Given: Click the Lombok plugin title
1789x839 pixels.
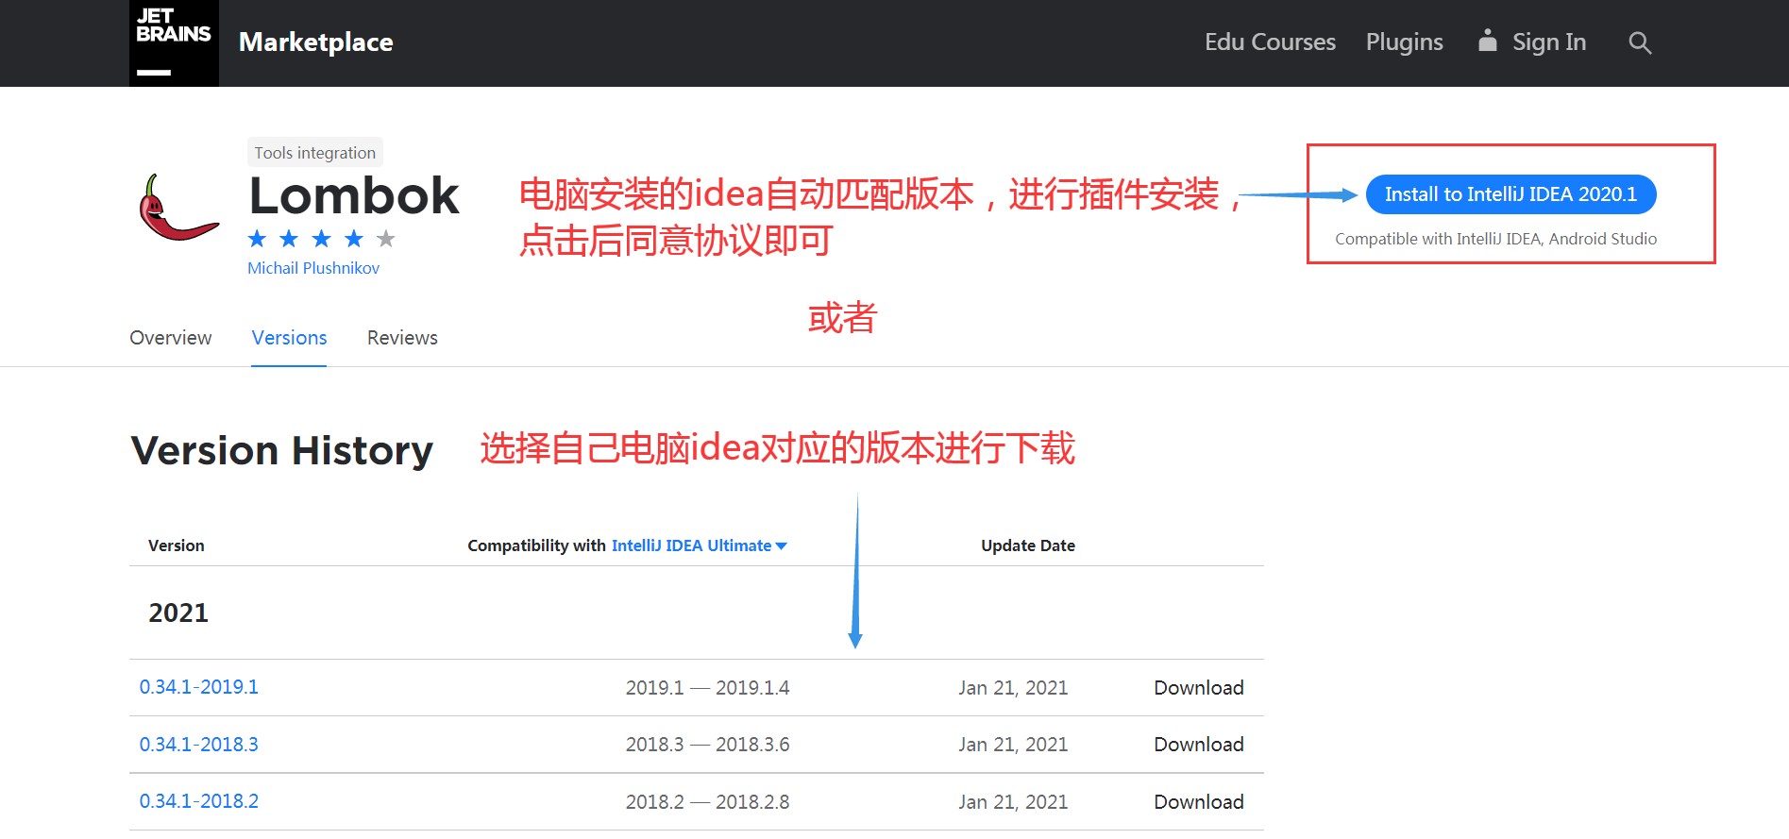Looking at the screenshot, I should tap(354, 196).
